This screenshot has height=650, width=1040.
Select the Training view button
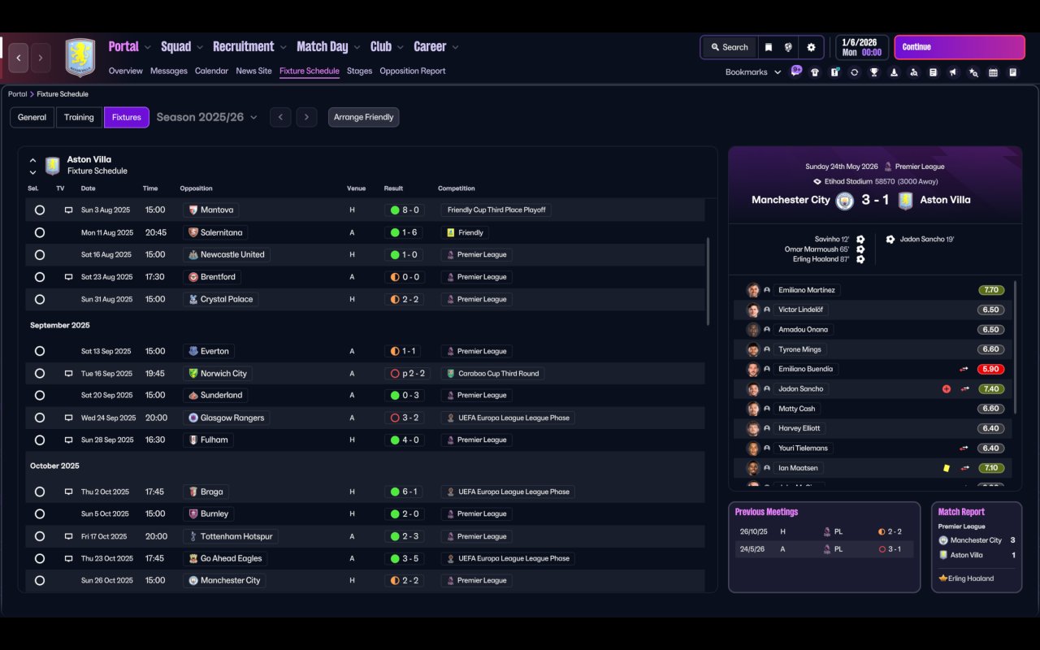79,117
